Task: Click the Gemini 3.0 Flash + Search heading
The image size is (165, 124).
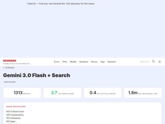Action: tap(37, 75)
